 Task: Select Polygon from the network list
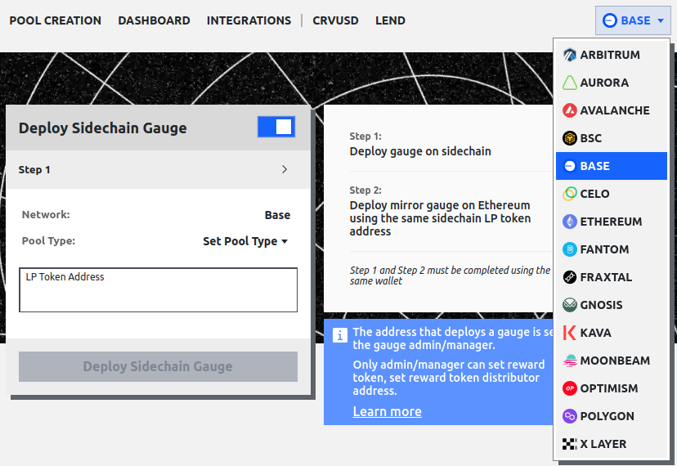tap(607, 416)
